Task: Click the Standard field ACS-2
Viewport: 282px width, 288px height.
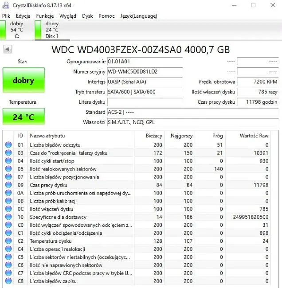Action: 193,112
